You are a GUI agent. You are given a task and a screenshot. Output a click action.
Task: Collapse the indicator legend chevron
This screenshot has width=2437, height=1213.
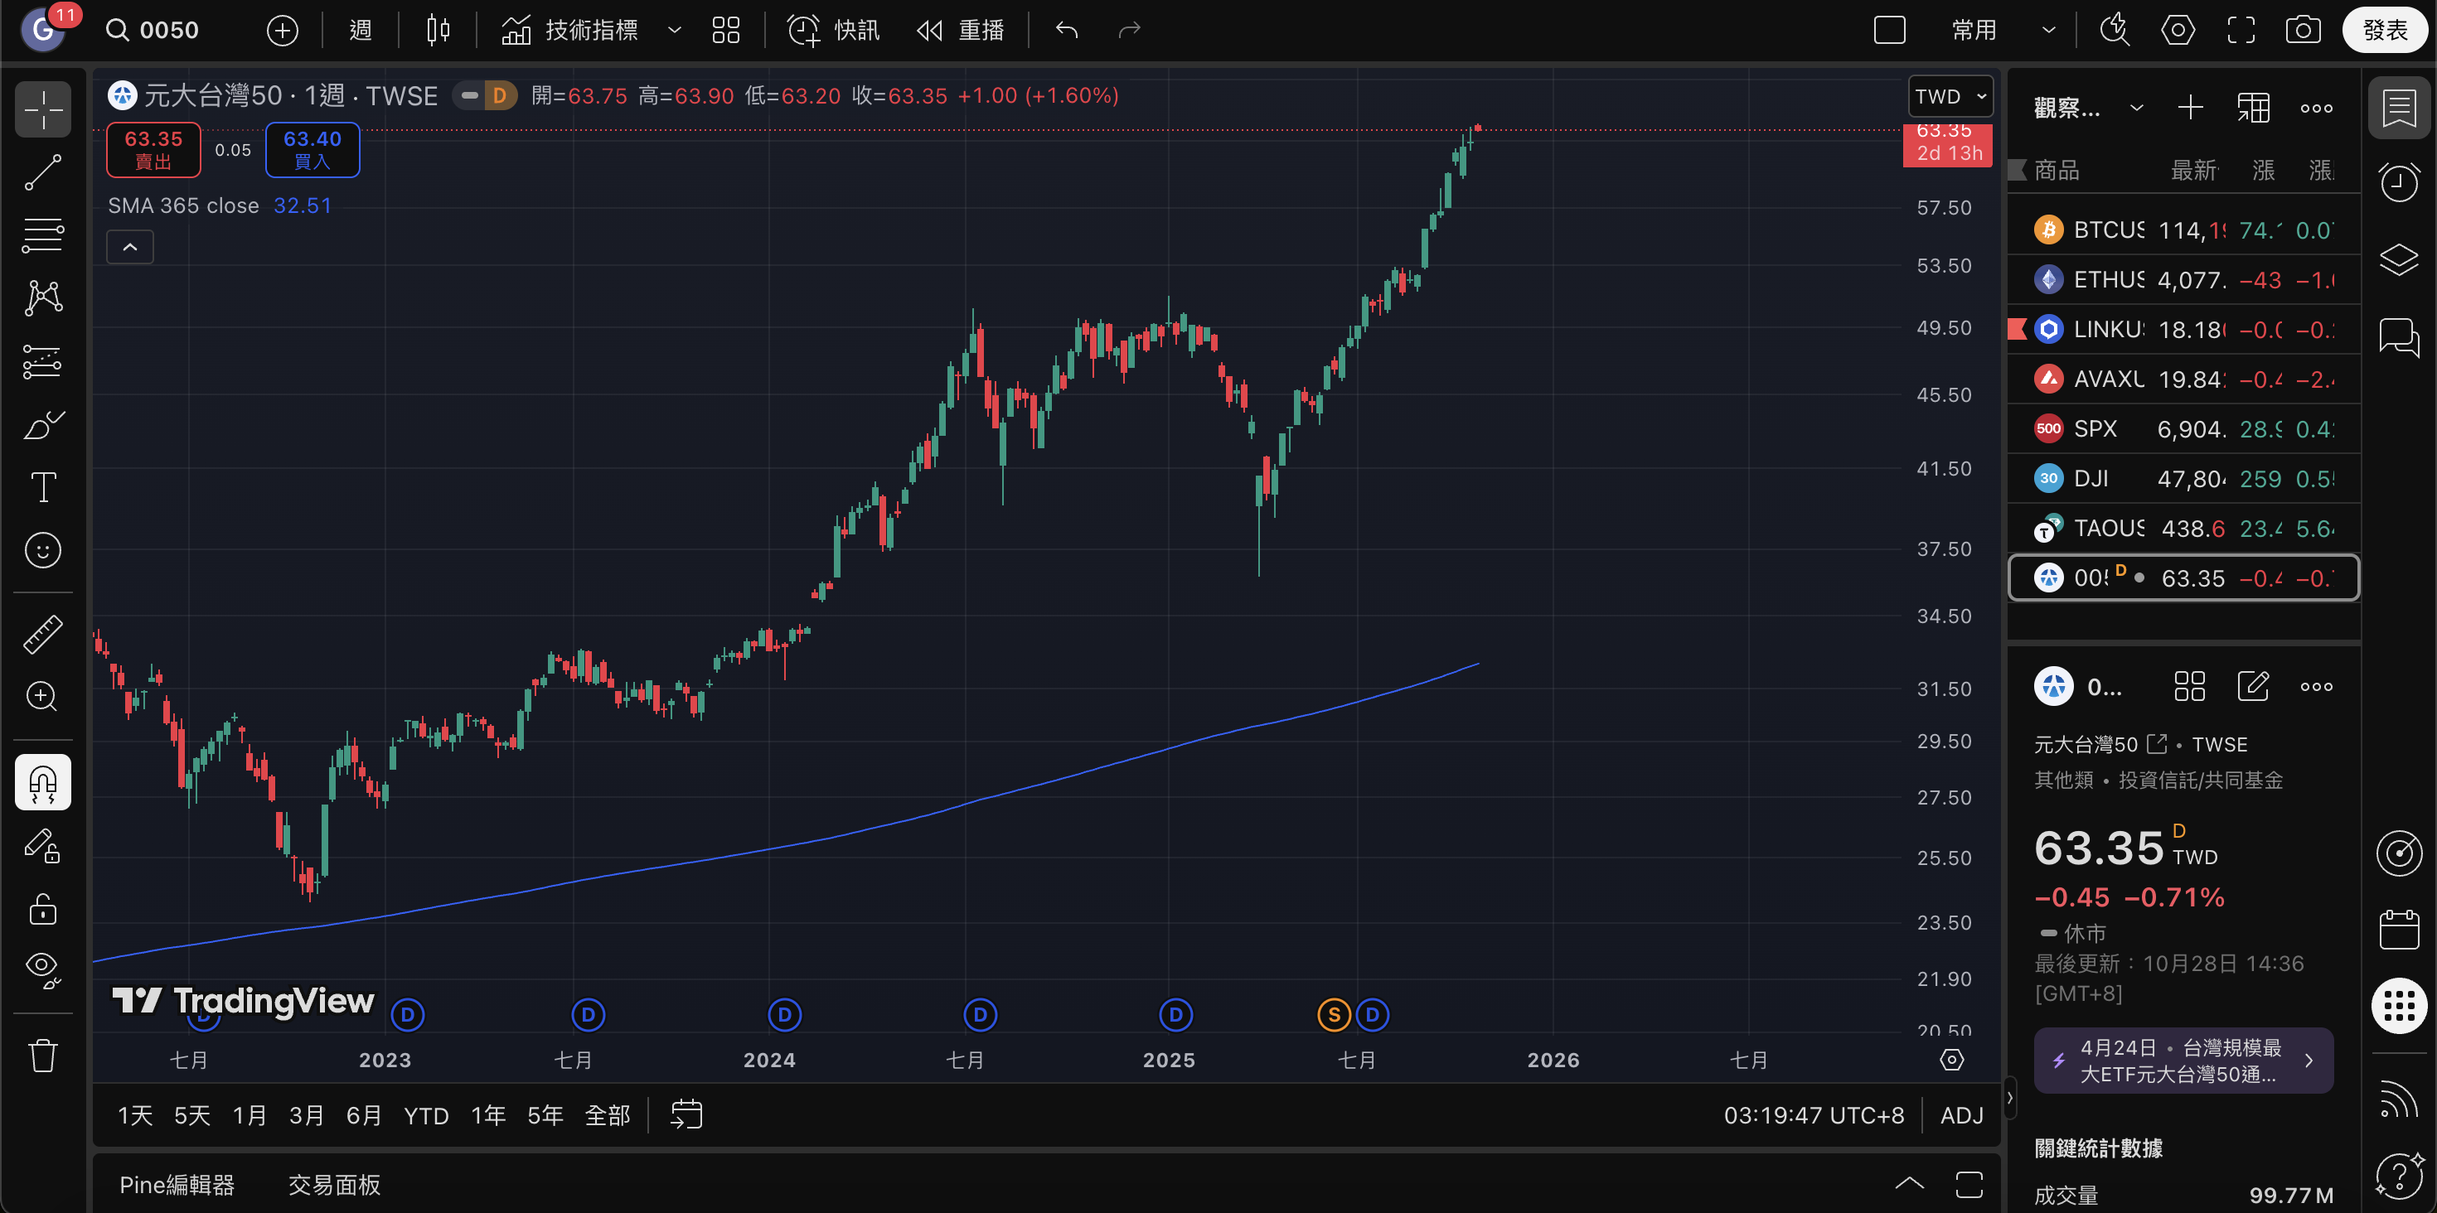point(131,248)
